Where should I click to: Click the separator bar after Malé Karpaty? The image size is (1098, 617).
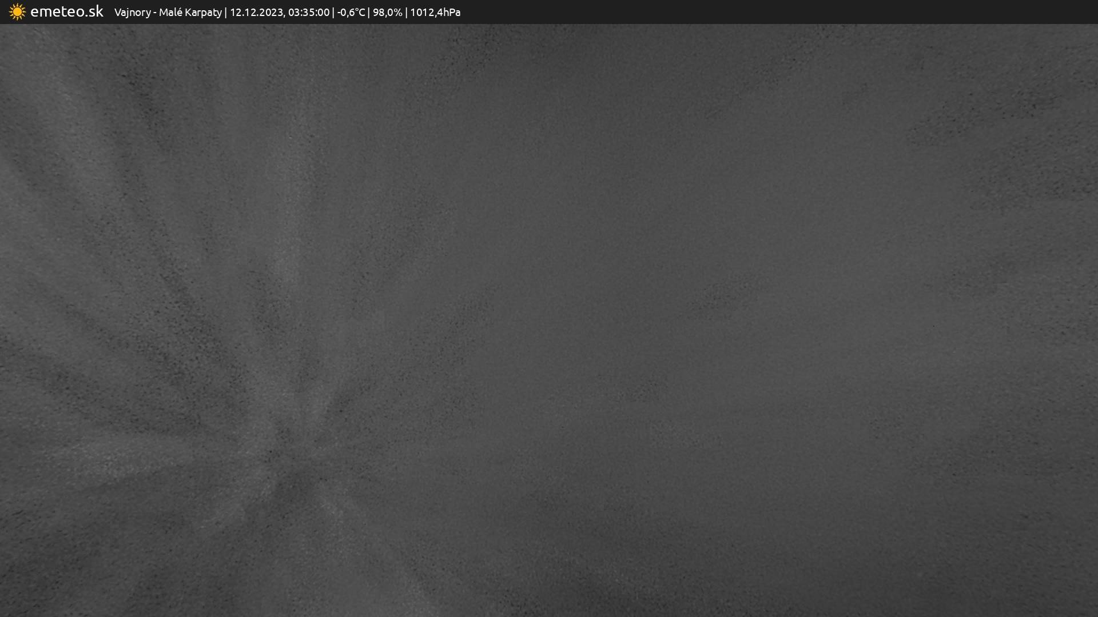[226, 12]
